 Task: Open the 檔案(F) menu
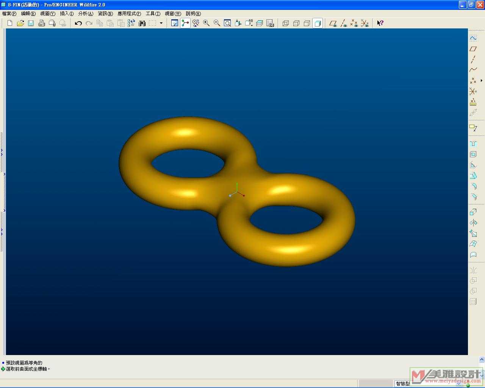[x=9, y=14]
